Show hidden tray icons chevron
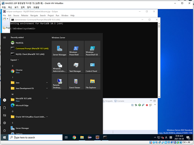Image resolution: width=194 pixels, height=145 pixels. point(155,137)
